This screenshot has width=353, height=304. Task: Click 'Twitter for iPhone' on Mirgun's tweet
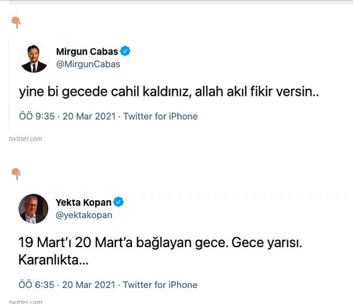tap(160, 117)
